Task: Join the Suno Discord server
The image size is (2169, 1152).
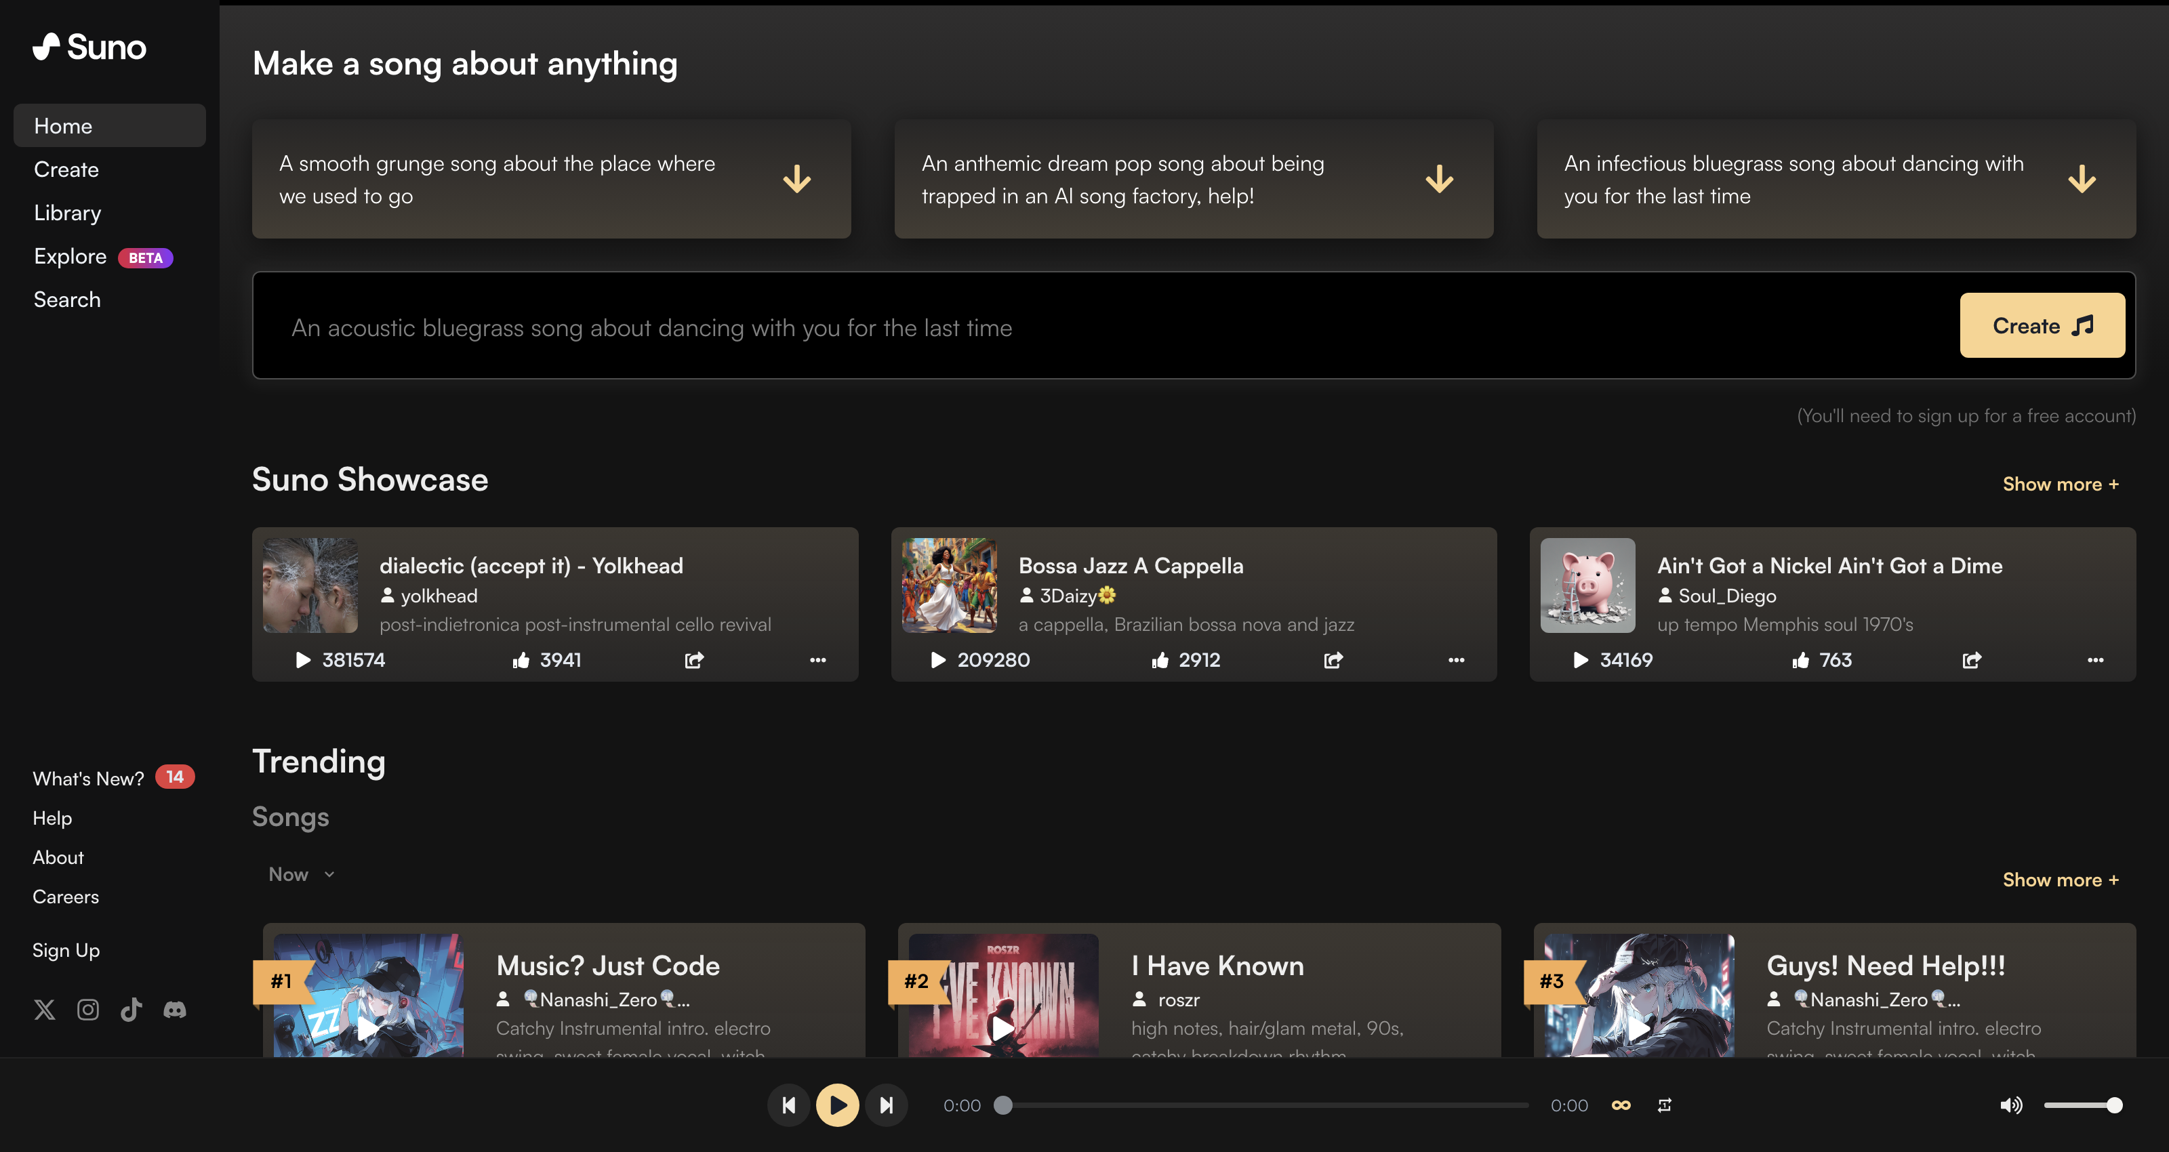Action: tap(175, 1010)
